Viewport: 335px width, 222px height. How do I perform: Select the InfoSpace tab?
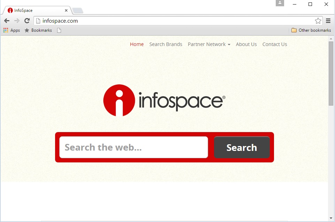pos(37,10)
